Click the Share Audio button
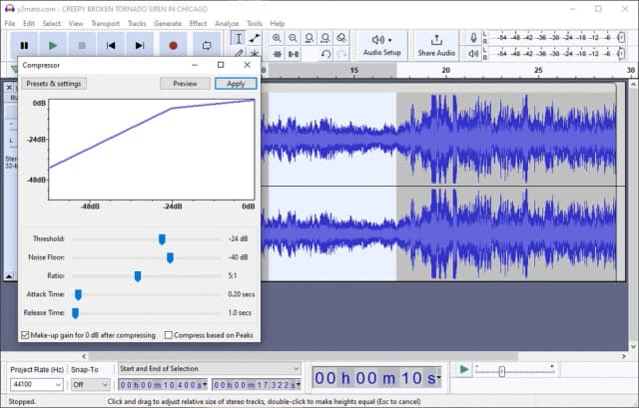The height and width of the screenshot is (408, 639). pos(436,45)
